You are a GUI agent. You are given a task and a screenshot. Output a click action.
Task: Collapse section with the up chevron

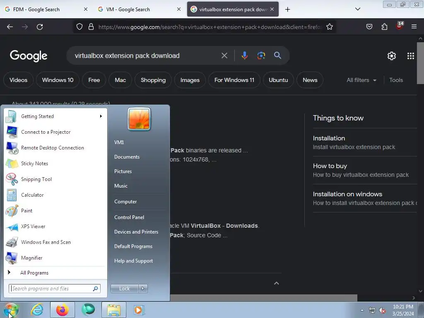point(276,283)
